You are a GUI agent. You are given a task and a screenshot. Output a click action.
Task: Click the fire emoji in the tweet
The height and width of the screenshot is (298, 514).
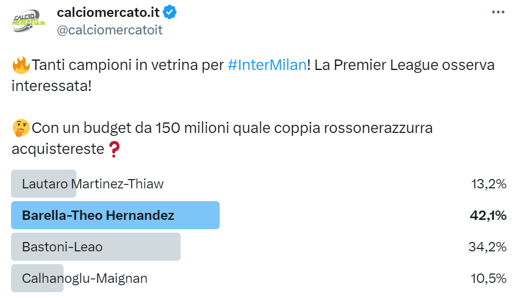click(20, 65)
